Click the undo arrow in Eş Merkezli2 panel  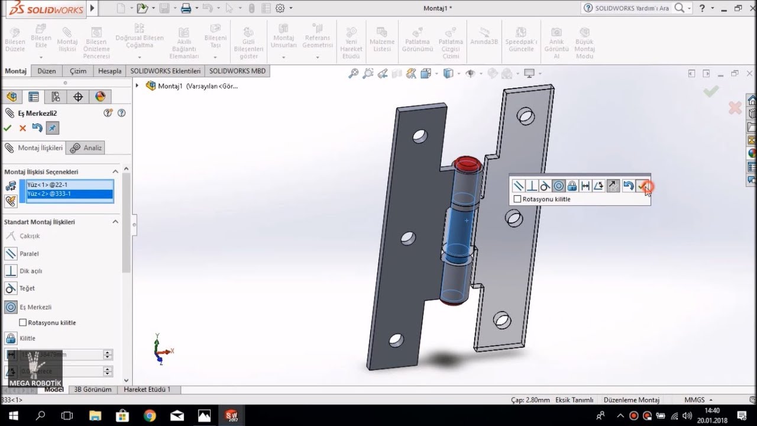[x=37, y=128]
